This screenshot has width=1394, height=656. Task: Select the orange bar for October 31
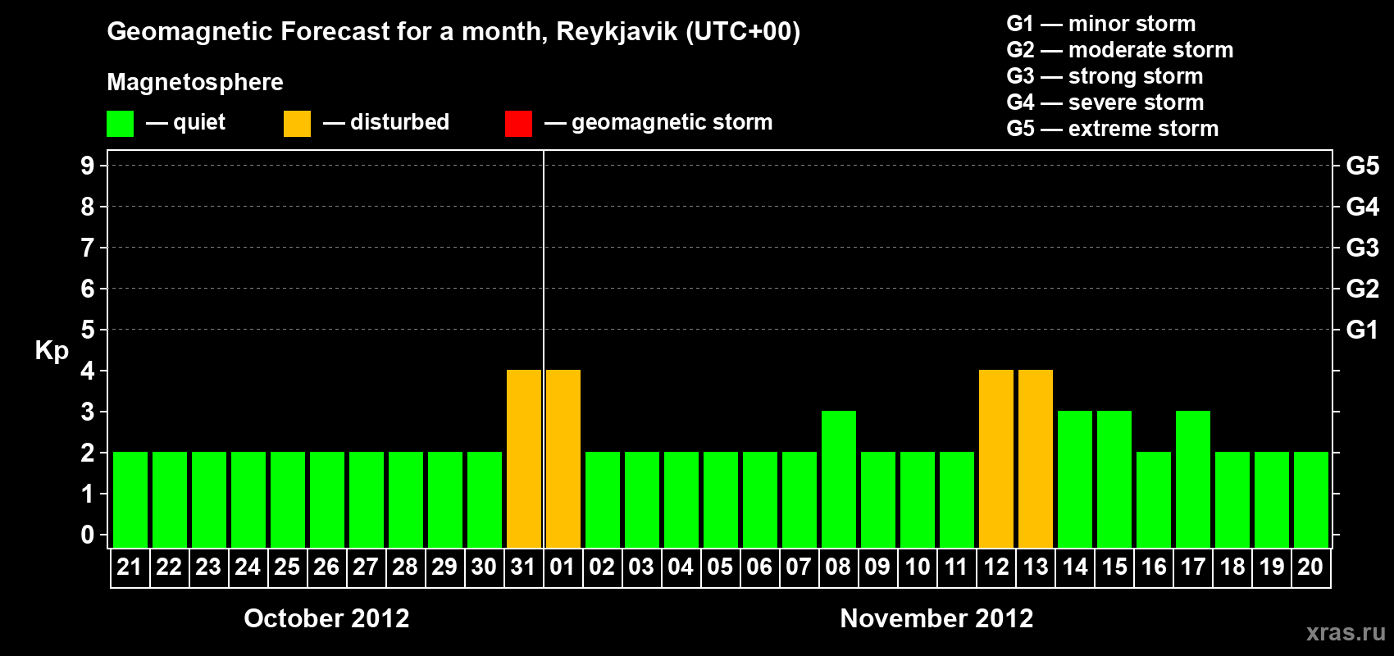524,459
